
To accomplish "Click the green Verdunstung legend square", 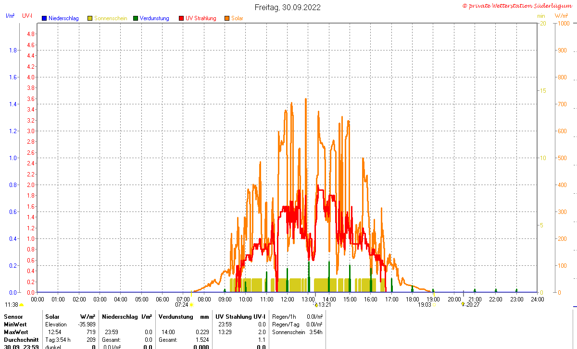I will (x=136, y=18).
